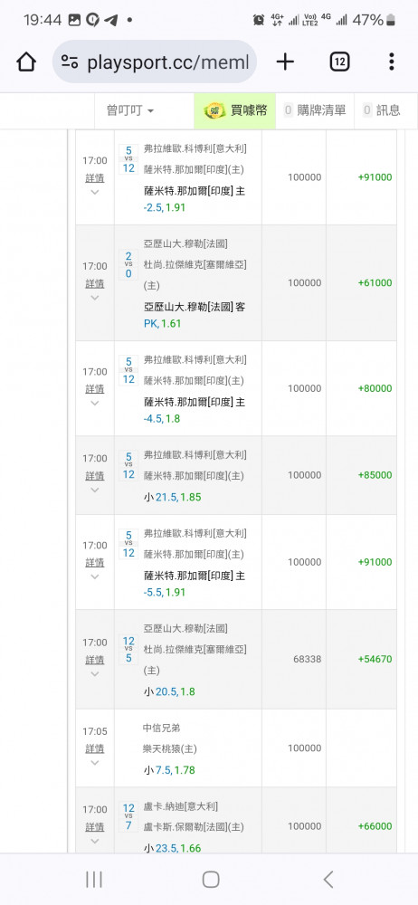Tap Android recent apps button

coord(94,880)
